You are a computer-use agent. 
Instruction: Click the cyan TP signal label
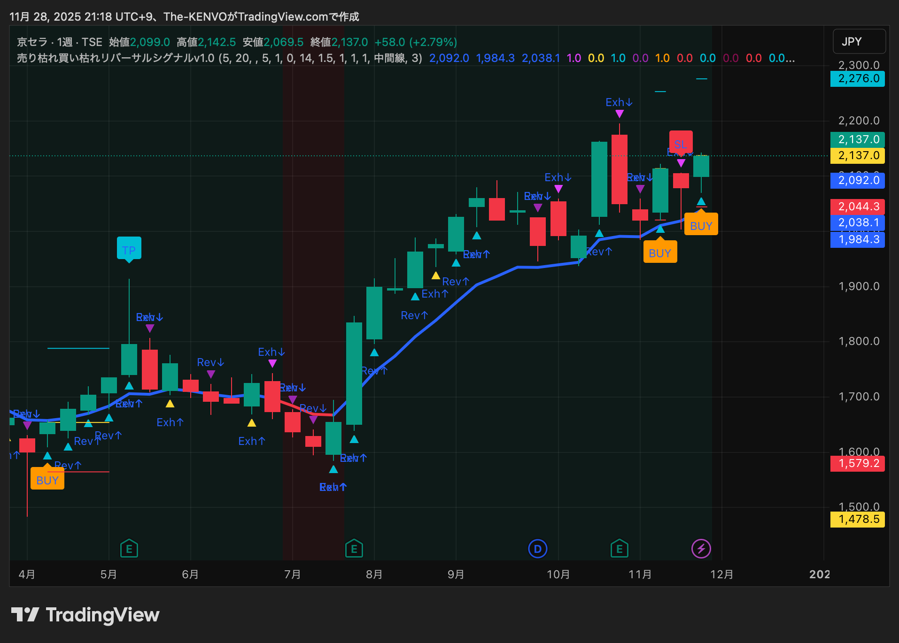pyautogui.click(x=129, y=249)
